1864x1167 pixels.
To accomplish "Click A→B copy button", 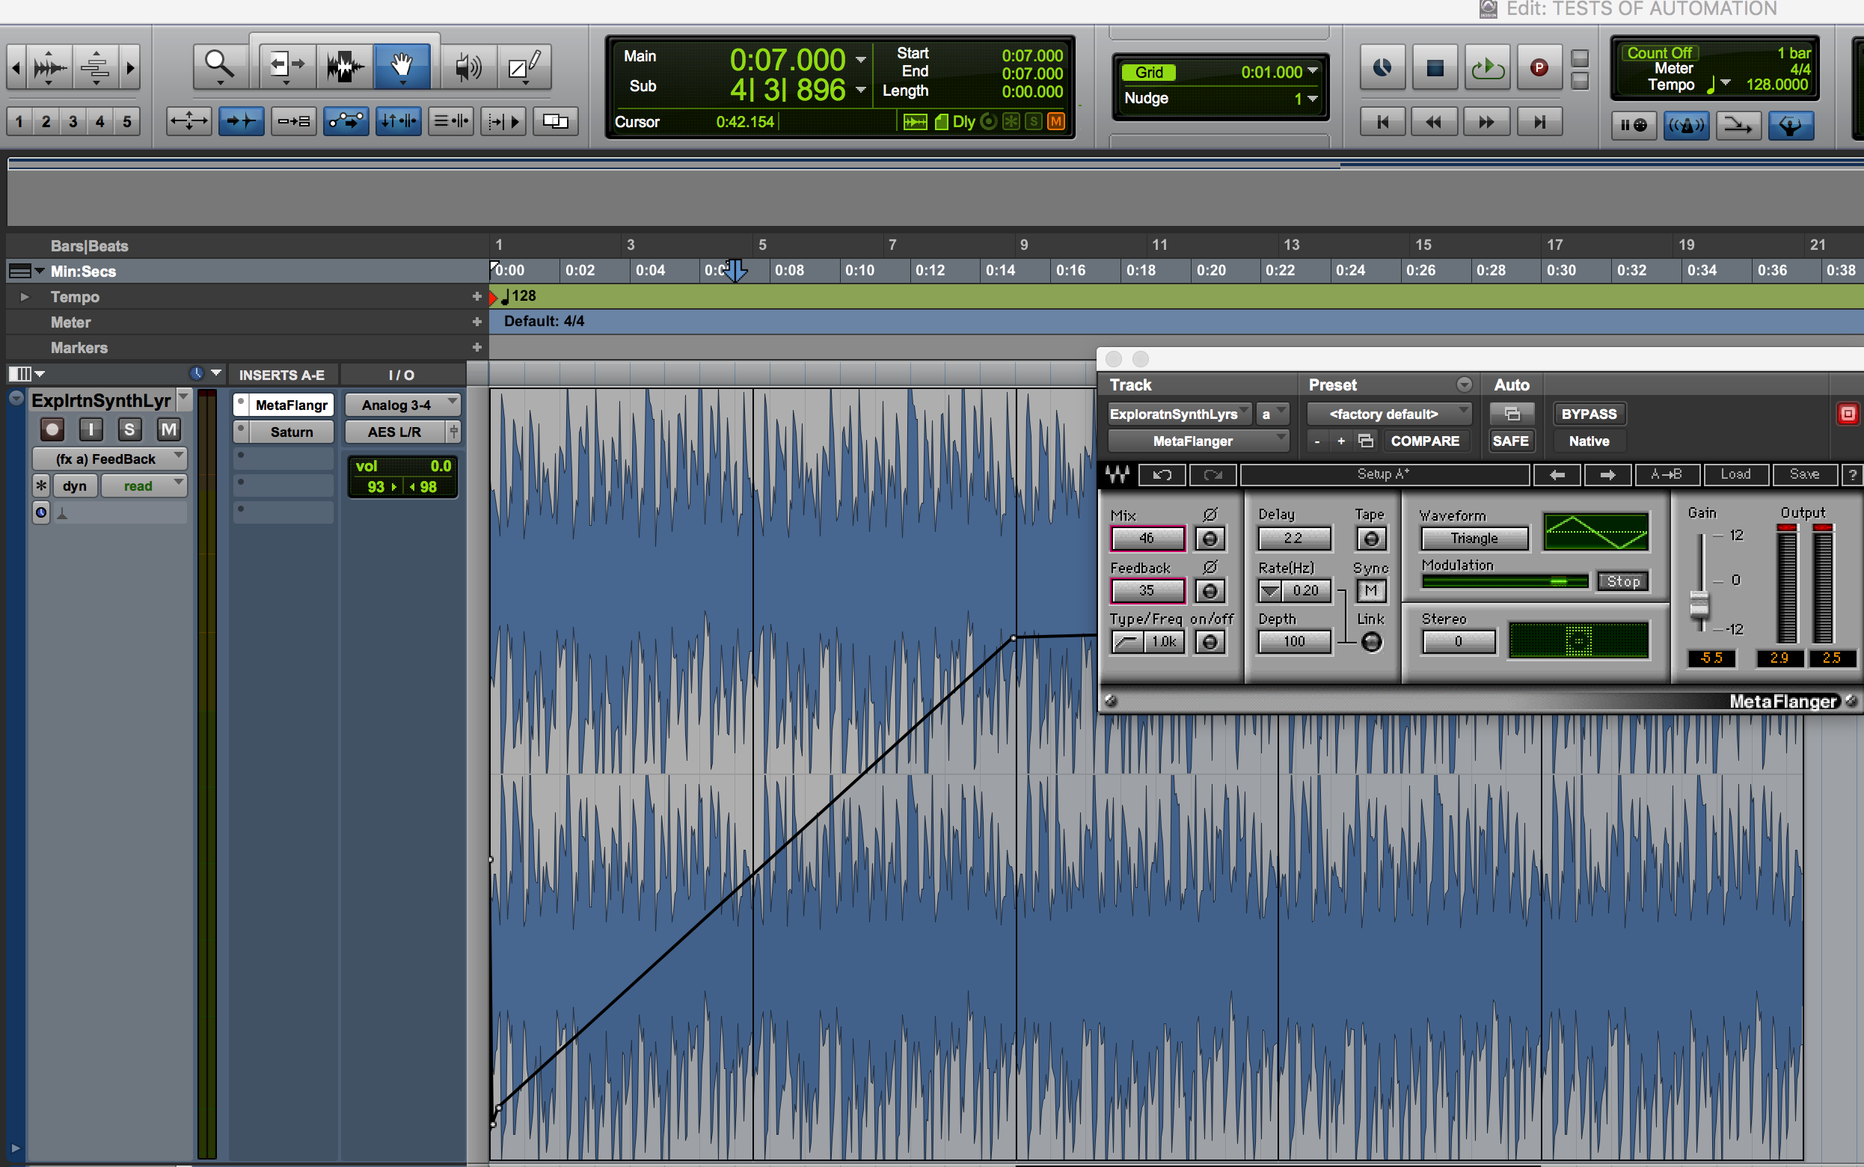I will [x=1667, y=475].
